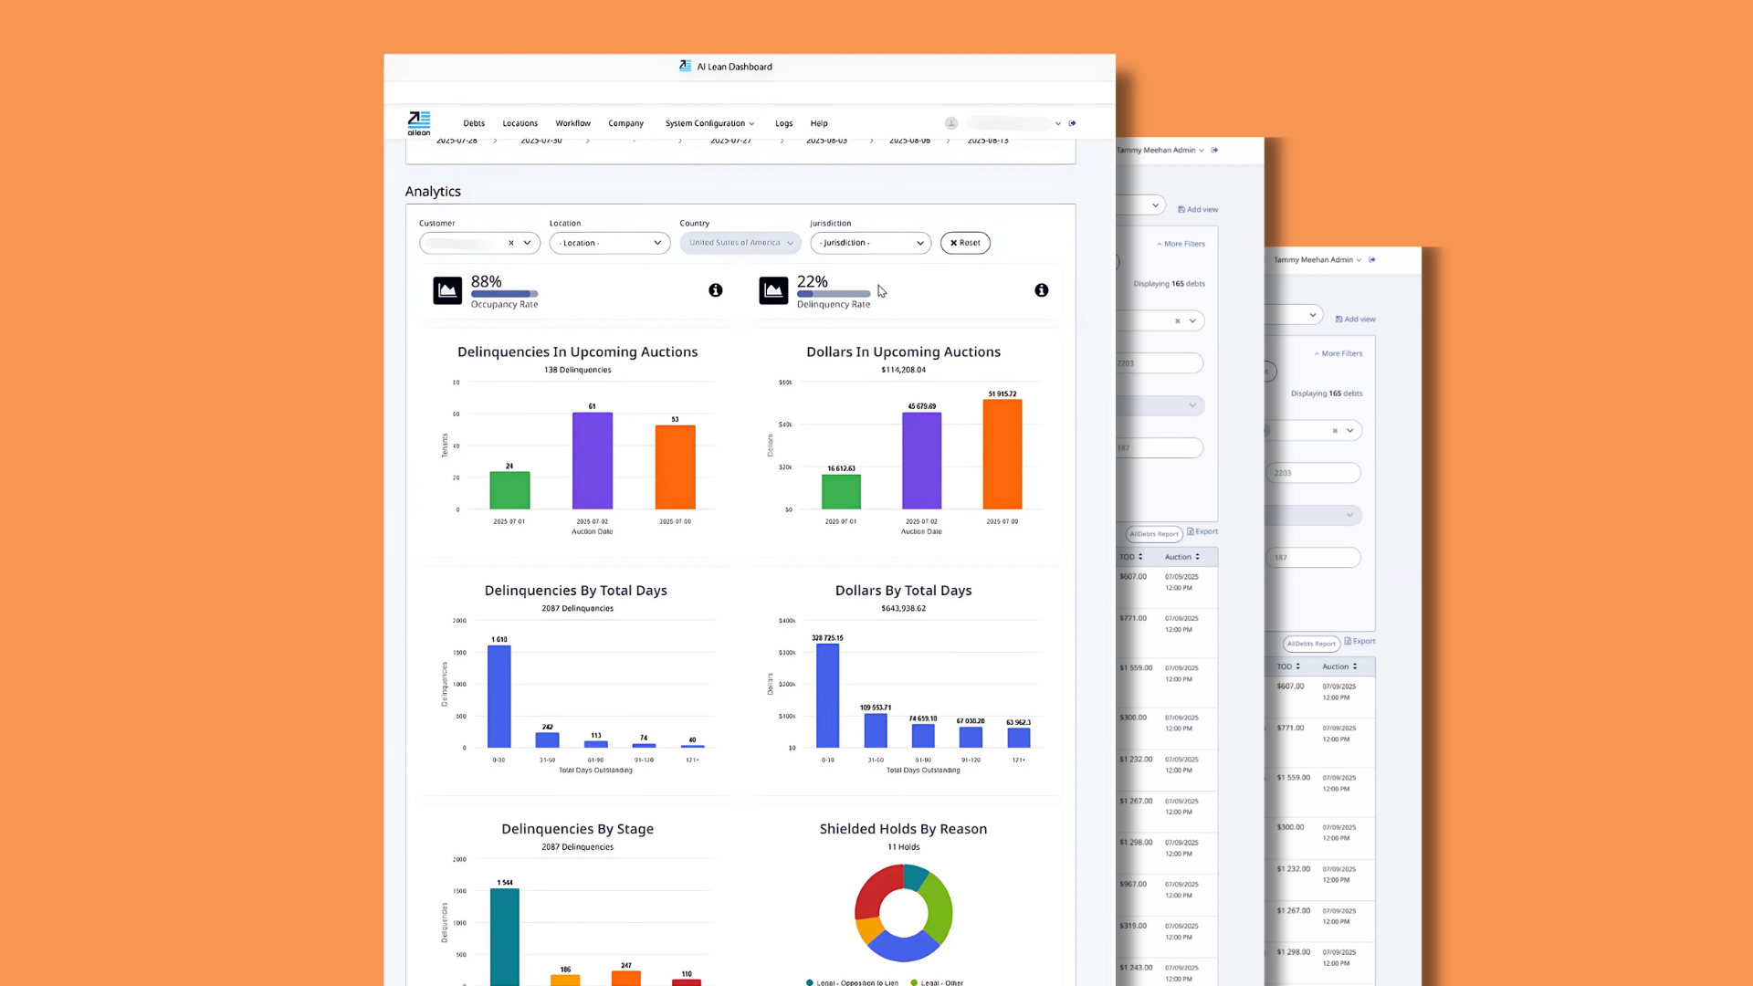Click the Occupancy Rate progress bar
This screenshot has height=986, width=1753.
[504, 294]
